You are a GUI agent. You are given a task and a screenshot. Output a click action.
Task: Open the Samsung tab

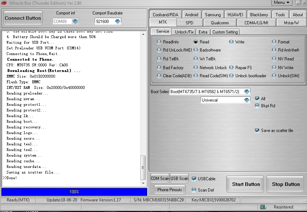(213, 15)
